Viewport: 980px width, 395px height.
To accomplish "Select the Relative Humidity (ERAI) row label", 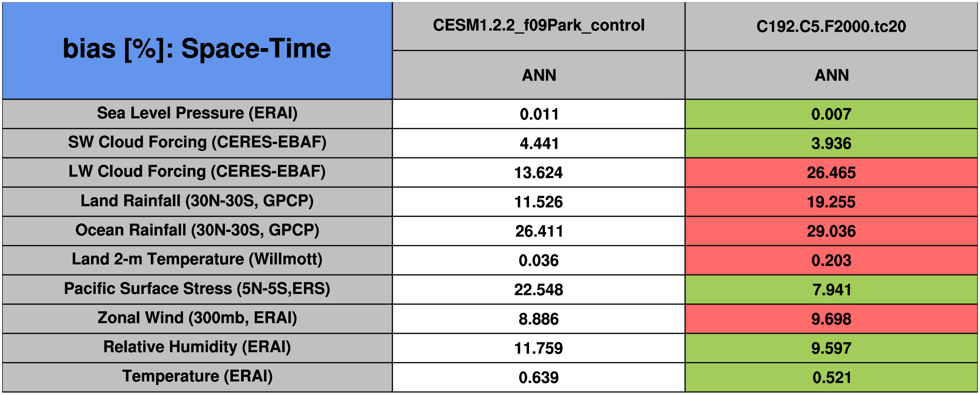I will pyautogui.click(x=197, y=347).
